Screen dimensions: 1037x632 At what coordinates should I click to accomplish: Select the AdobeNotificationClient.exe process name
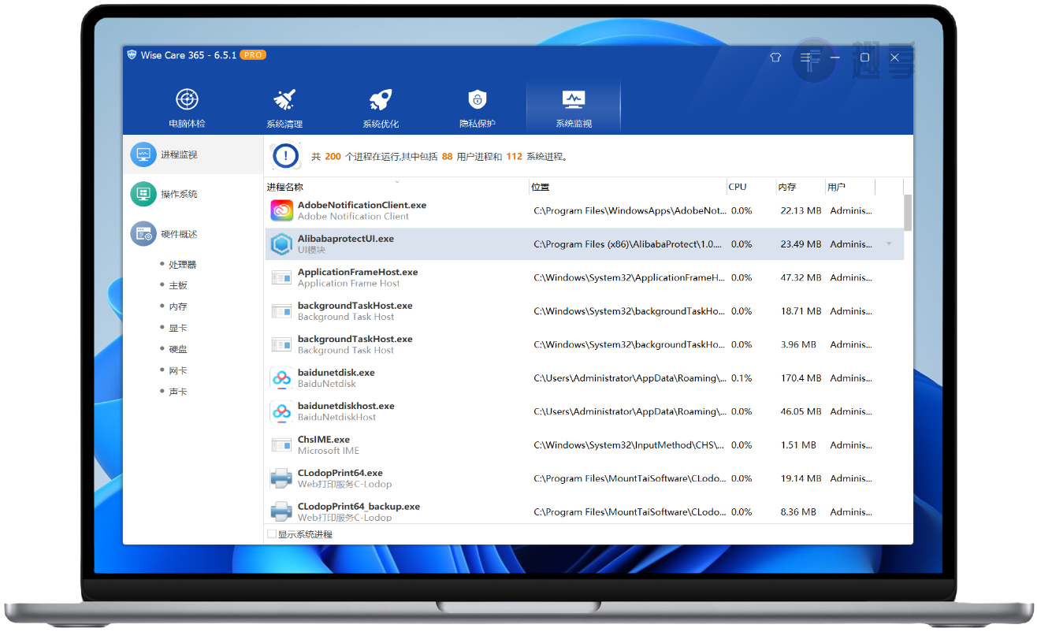pos(362,205)
